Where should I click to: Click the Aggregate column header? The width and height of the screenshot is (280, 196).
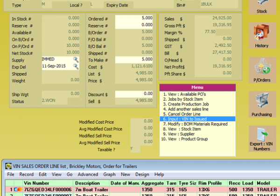click(153, 183)
